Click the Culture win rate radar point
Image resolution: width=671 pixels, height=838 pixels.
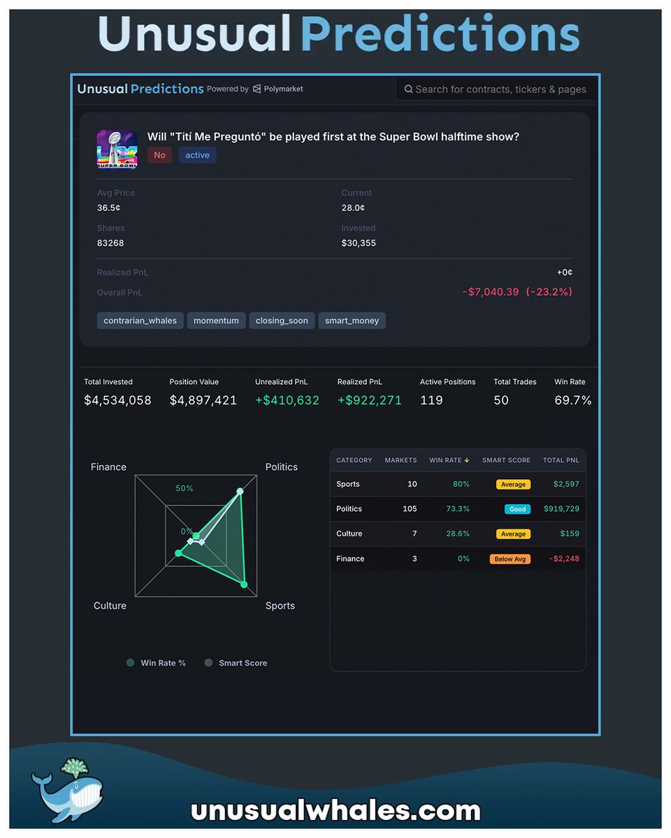coord(178,553)
